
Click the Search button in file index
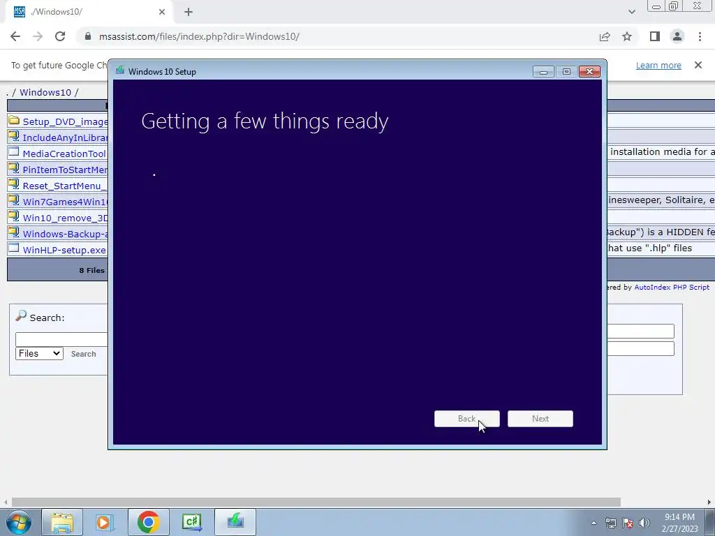pos(84,354)
